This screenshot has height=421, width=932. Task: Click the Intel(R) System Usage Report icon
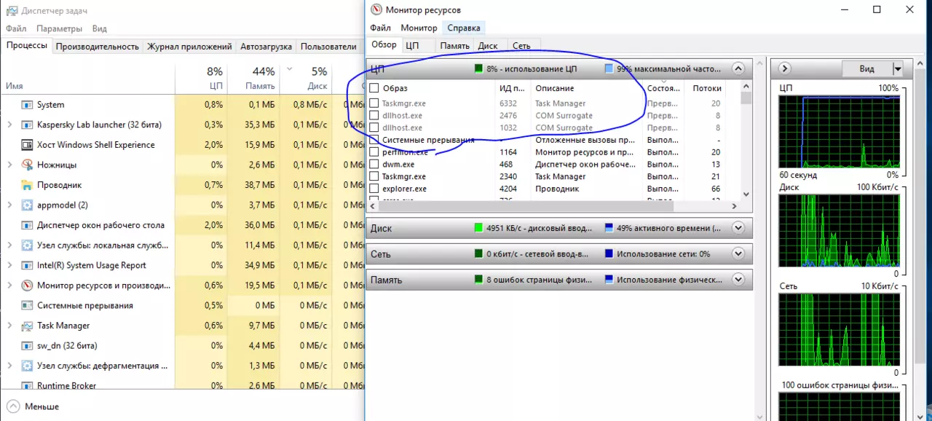pos(27,265)
